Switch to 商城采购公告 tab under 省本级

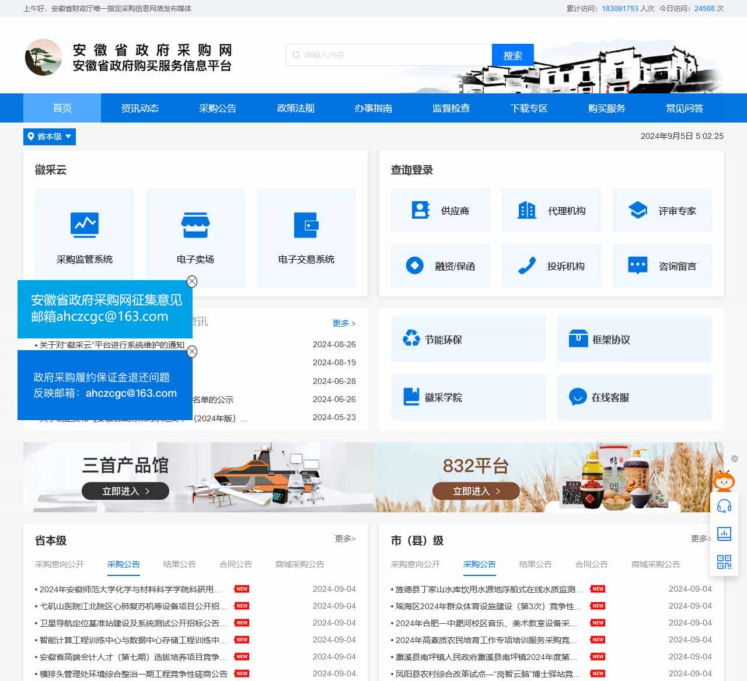300,564
